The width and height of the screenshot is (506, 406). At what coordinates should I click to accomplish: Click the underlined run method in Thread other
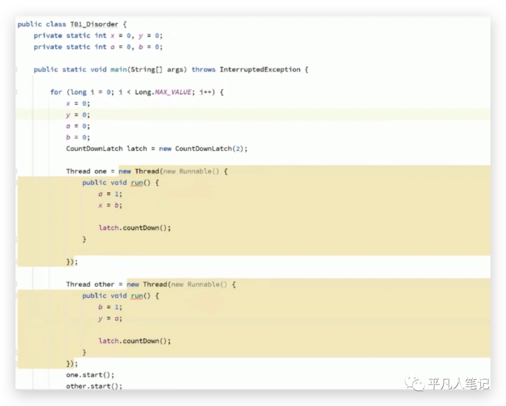[x=137, y=296]
